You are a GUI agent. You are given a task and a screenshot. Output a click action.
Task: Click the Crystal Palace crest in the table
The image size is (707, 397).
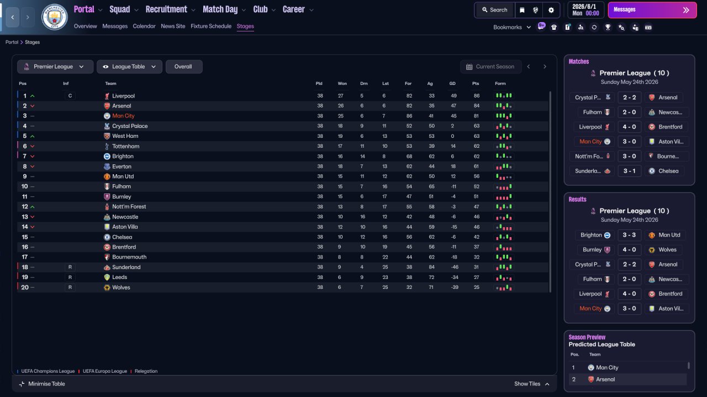pyautogui.click(x=107, y=126)
